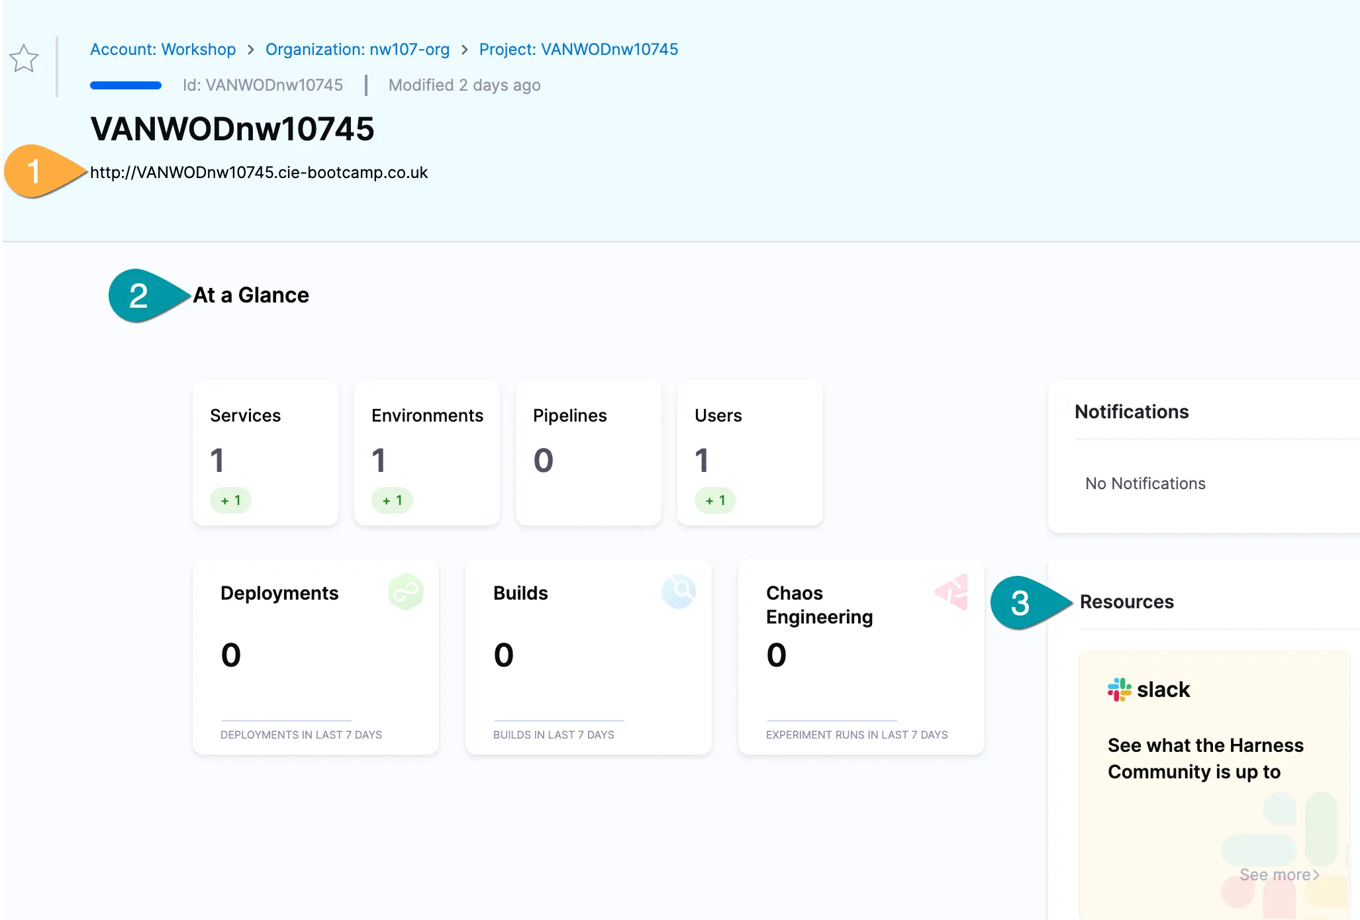
Task: Click the +1 badge under Services
Action: pyautogui.click(x=230, y=500)
